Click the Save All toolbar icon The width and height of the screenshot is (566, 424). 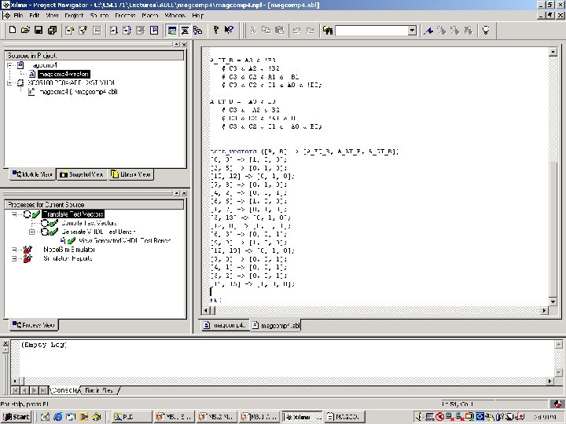point(52,31)
